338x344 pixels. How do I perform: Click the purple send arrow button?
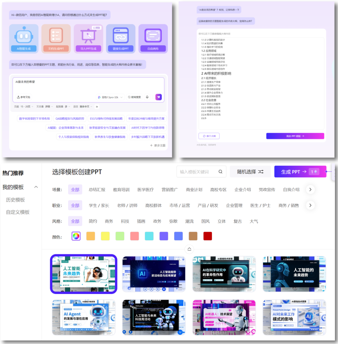click(x=158, y=97)
